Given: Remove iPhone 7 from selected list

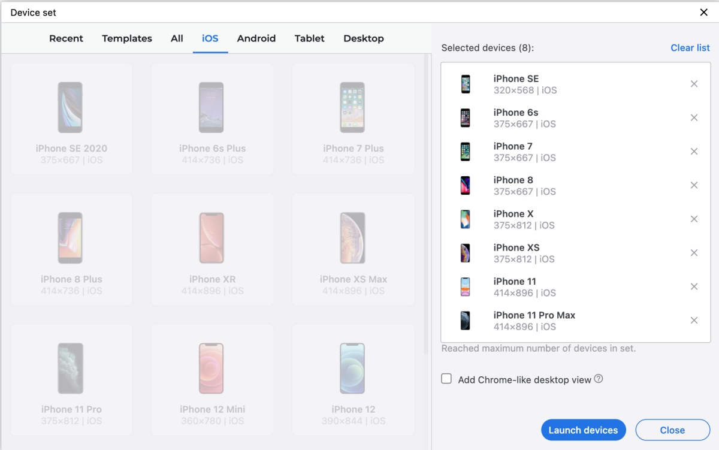Looking at the screenshot, I should 694,152.
